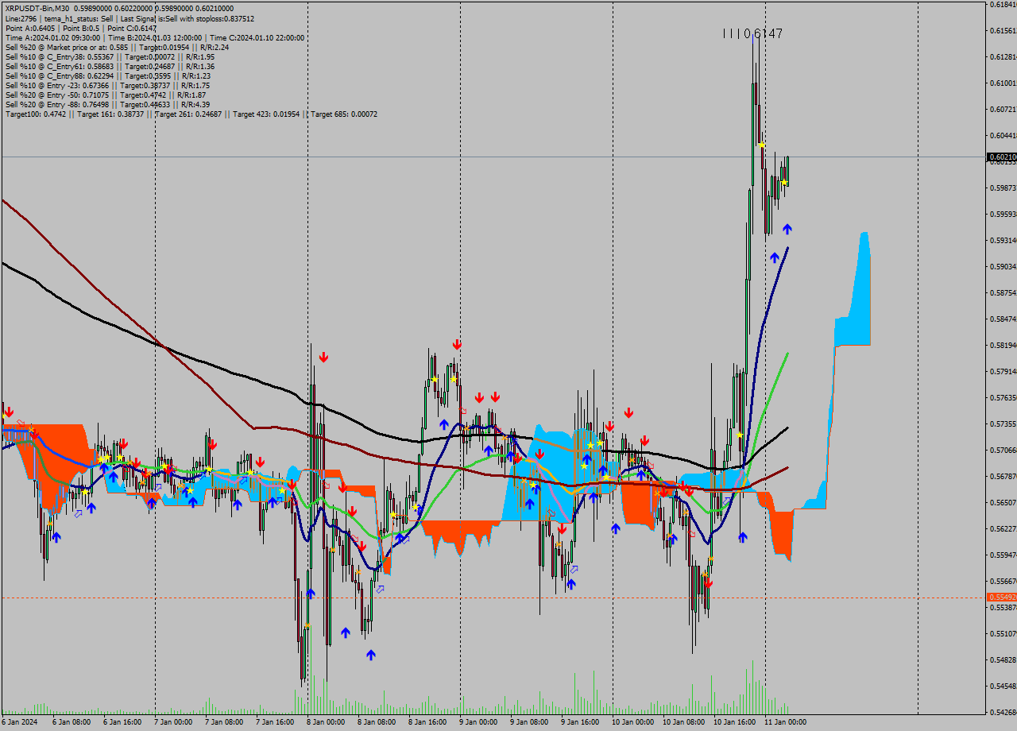The width and height of the screenshot is (1017, 731).
Task: Click the 0.6100 price scale label
Action: pos(1002,83)
